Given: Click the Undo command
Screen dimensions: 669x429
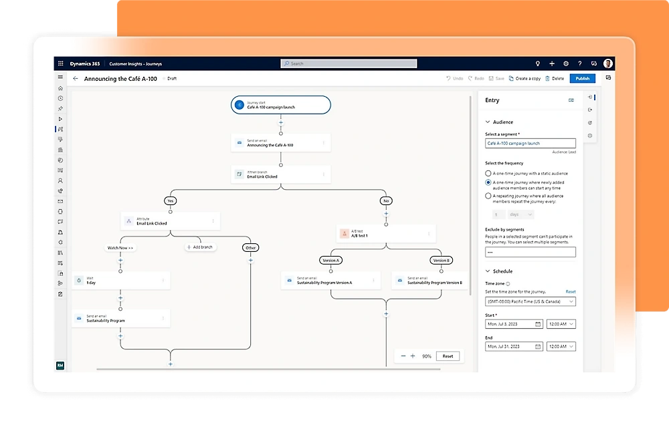Looking at the screenshot, I should 454,78.
